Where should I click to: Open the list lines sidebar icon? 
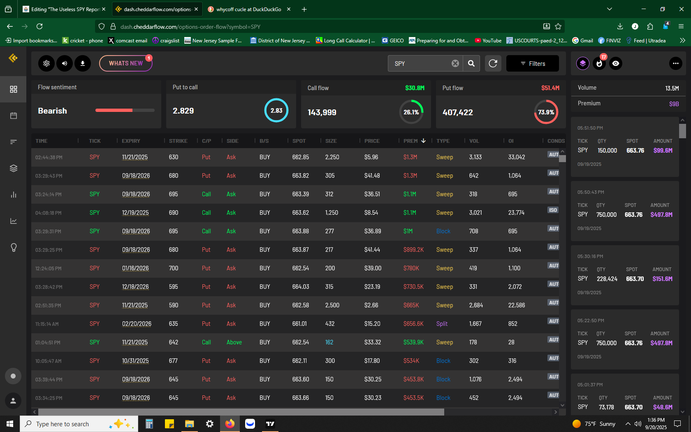click(14, 142)
